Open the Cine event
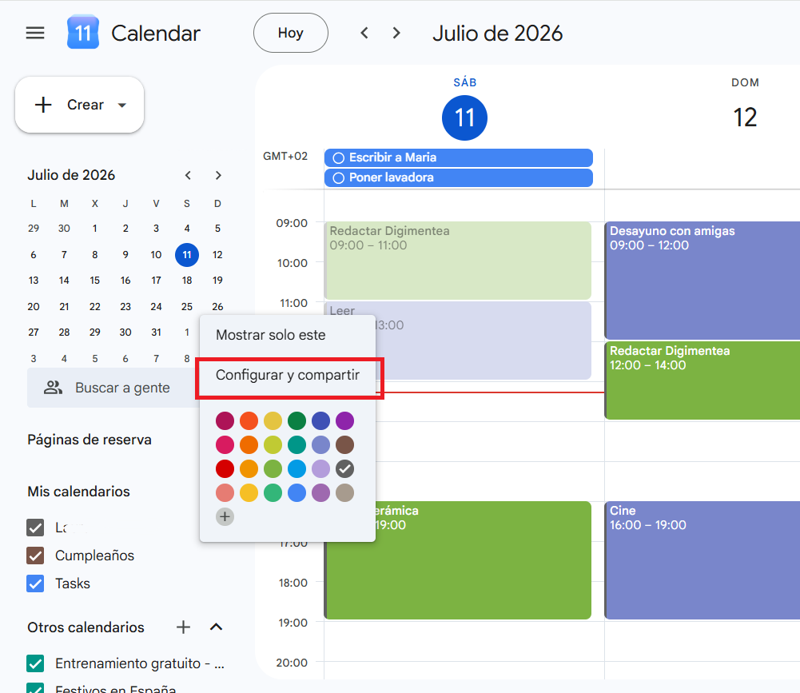The width and height of the screenshot is (800, 693). (x=702, y=560)
